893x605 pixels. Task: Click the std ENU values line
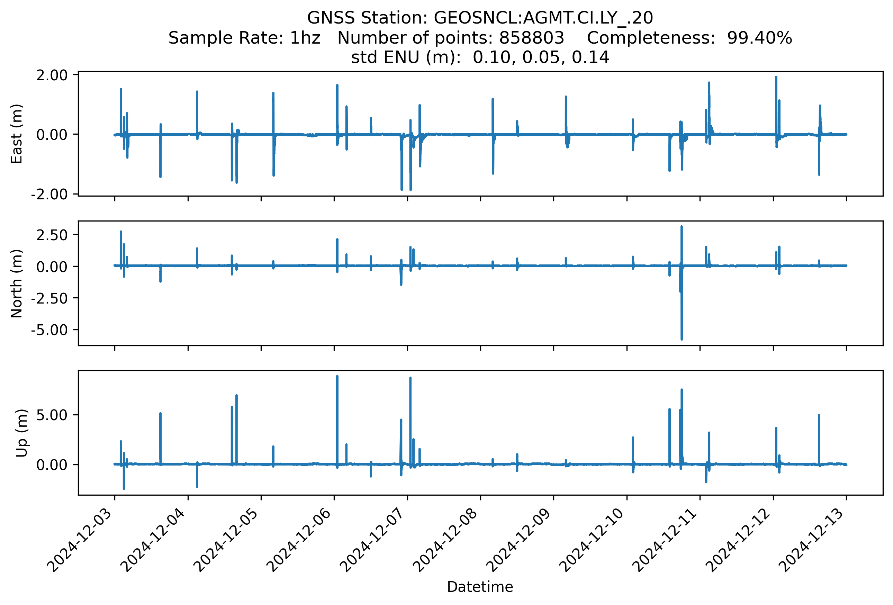point(480,57)
